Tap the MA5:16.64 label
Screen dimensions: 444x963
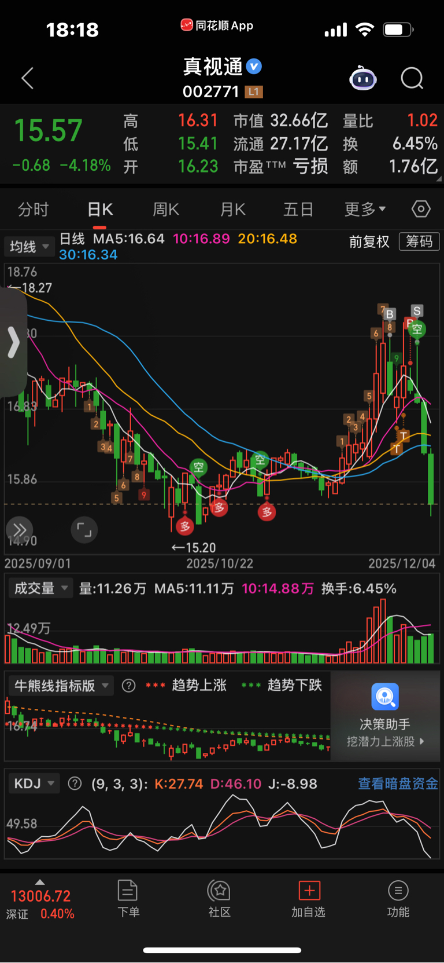click(x=129, y=239)
